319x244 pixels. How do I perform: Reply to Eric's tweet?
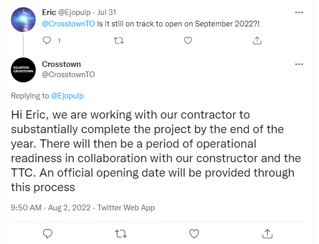(47, 40)
